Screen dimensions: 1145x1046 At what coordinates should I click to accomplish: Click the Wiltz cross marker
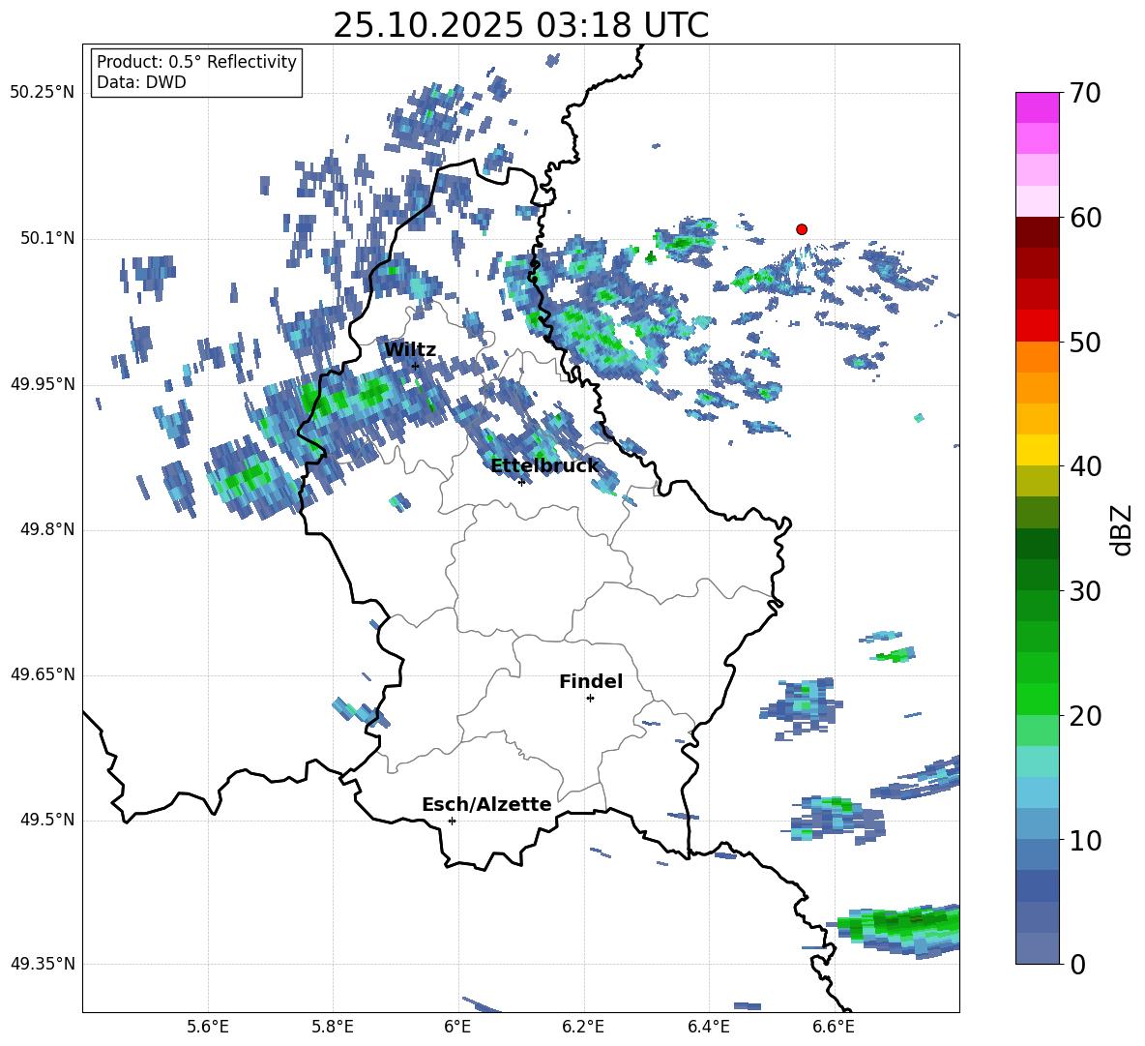[x=416, y=367]
